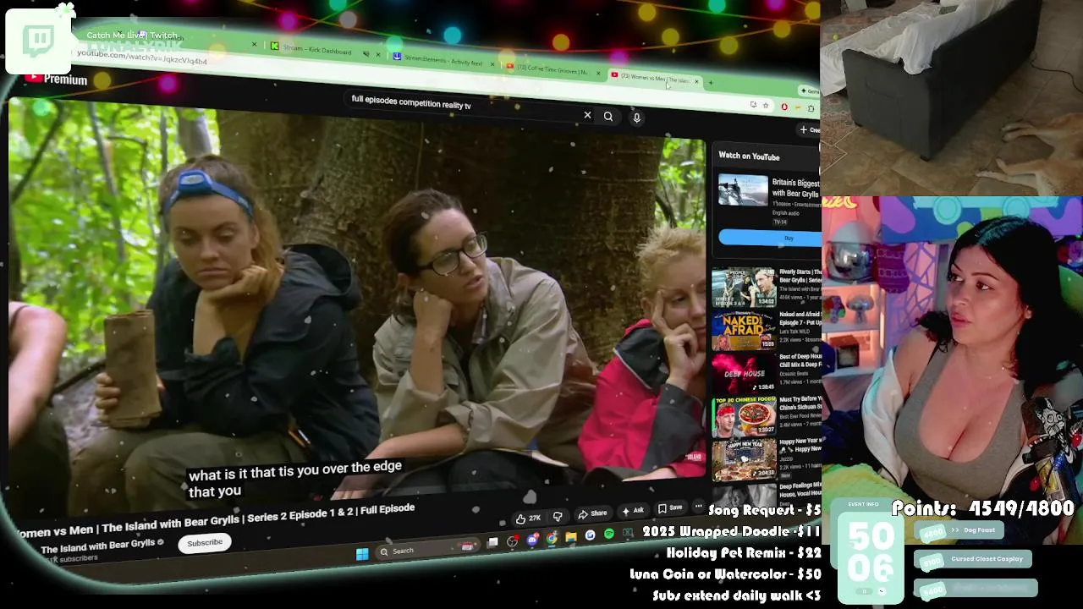Viewport: 1083px width, 609px height.
Task: Open File Explorer from the taskbar
Action: point(571,537)
